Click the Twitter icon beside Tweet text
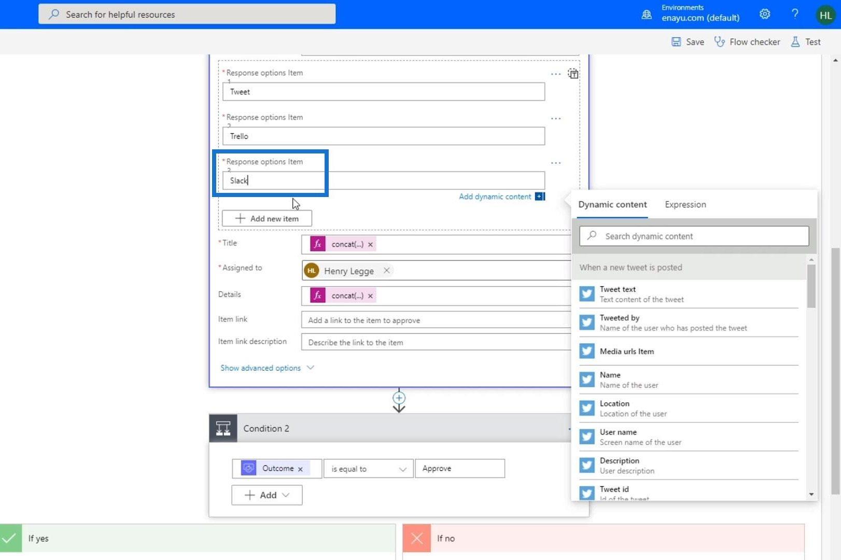841x560 pixels. tap(587, 294)
